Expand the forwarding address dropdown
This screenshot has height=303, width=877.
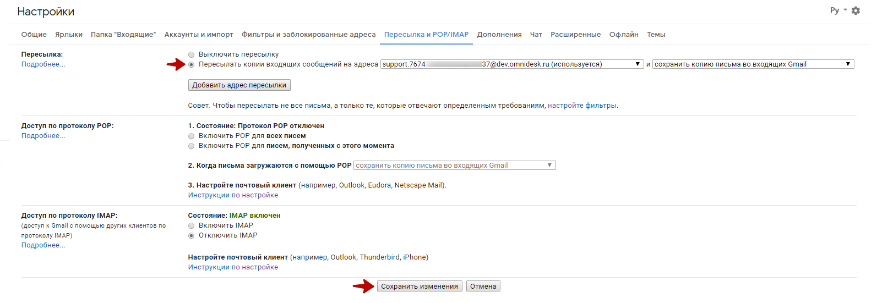pyautogui.click(x=511, y=64)
